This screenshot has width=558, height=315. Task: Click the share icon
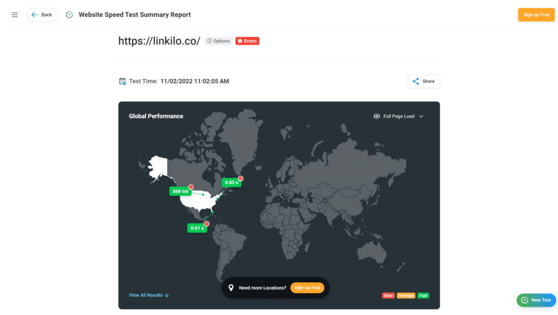[x=416, y=82]
